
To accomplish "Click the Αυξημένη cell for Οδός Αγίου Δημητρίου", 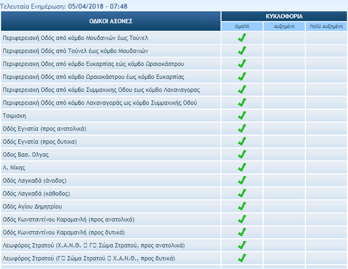I will pyautogui.click(x=284, y=206).
